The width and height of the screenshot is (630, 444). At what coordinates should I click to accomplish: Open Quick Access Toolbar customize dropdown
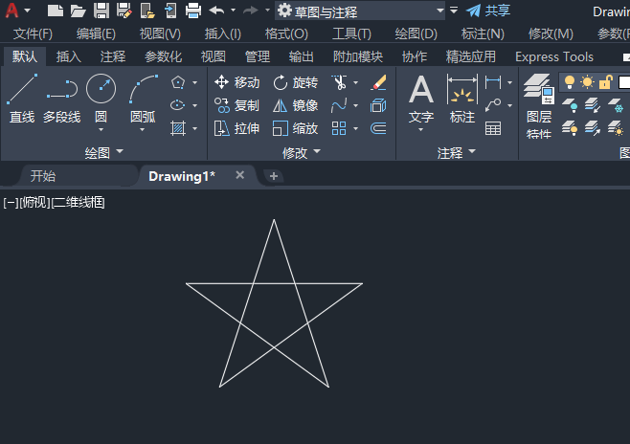(x=454, y=11)
